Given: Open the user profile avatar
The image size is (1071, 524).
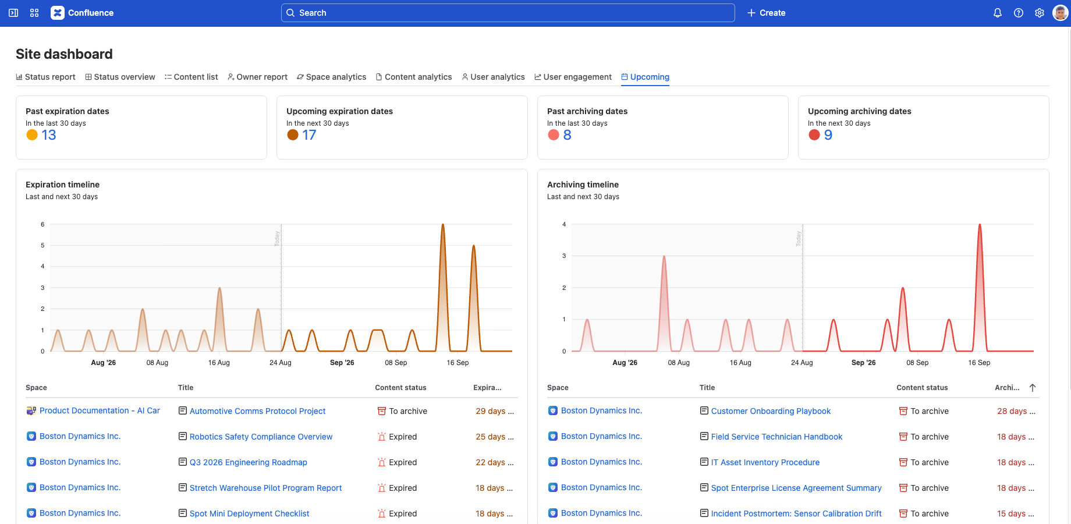Looking at the screenshot, I should pos(1061,13).
